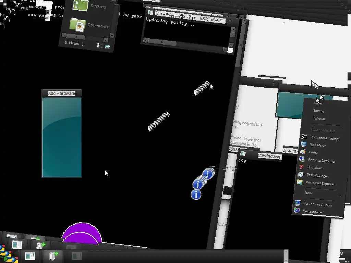Click the explorer horizontal scrollbar thumb
The width and height of the screenshot is (351, 263).
pos(76,37)
